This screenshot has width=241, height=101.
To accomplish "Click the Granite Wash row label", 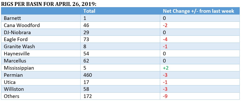I will click(19, 46).
